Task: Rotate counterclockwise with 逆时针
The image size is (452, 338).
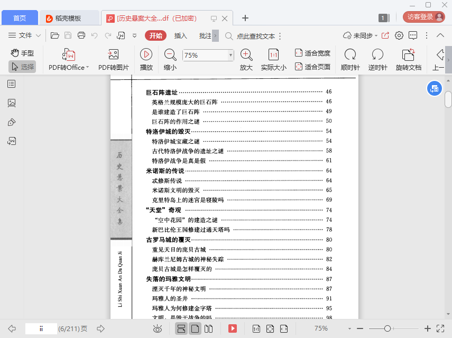Action: pyautogui.click(x=377, y=60)
